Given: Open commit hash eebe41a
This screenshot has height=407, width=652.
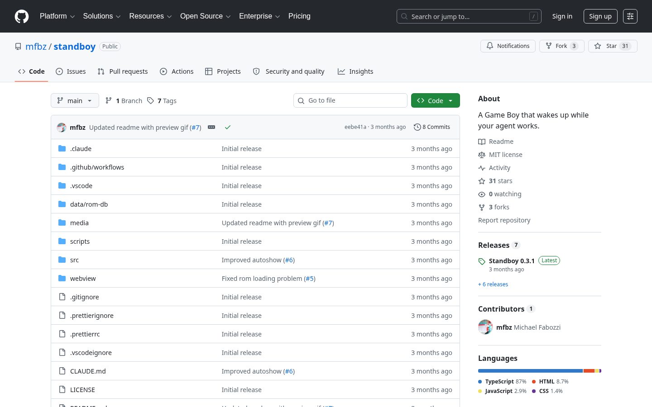Looking at the screenshot, I should tap(355, 127).
